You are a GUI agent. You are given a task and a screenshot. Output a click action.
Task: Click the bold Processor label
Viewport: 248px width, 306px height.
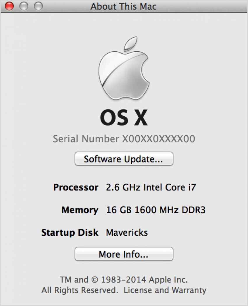76,187
